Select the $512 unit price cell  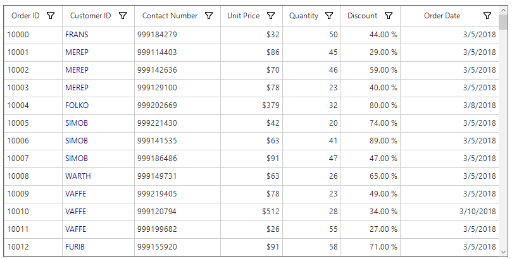(251, 211)
